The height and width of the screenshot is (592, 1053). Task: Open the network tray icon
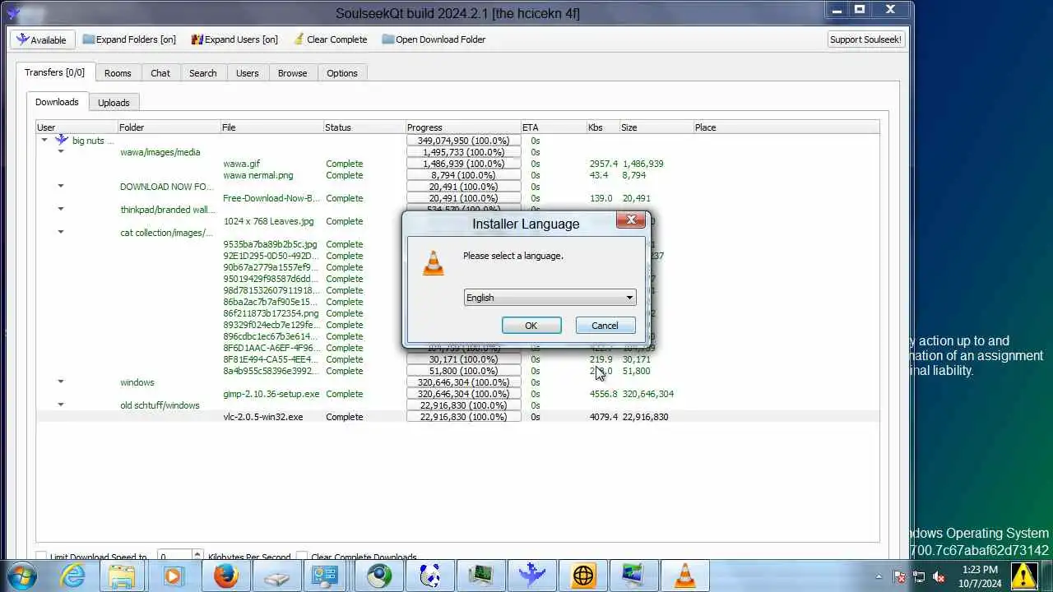919,576
